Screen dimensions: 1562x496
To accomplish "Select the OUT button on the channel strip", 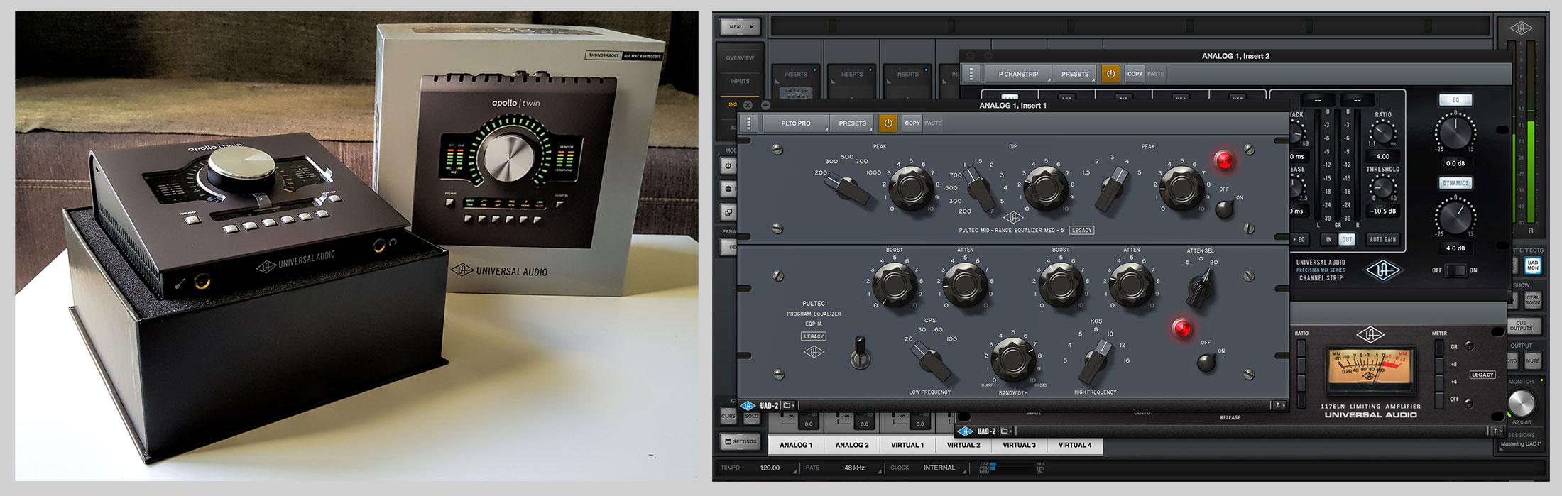I will coord(1346,240).
